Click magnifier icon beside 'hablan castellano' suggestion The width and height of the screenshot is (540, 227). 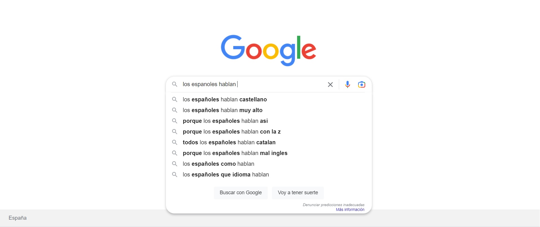(x=175, y=99)
